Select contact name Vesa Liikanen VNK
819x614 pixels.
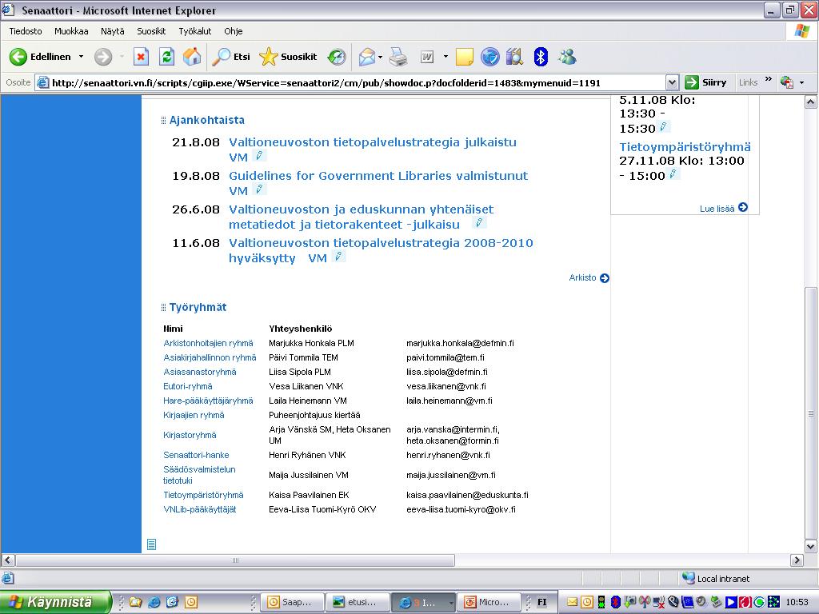(x=306, y=386)
